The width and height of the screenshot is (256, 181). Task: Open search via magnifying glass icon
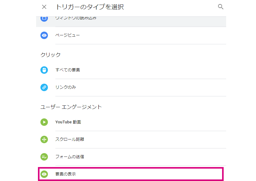click(x=221, y=7)
